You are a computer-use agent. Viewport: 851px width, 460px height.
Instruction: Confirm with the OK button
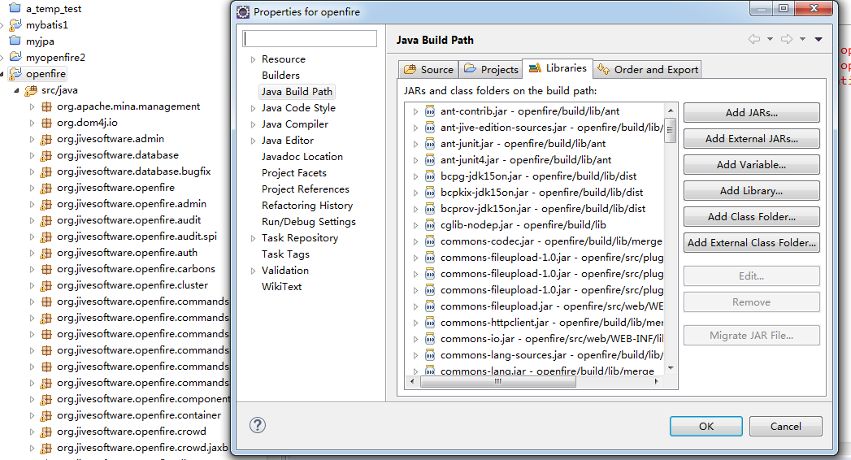click(706, 427)
